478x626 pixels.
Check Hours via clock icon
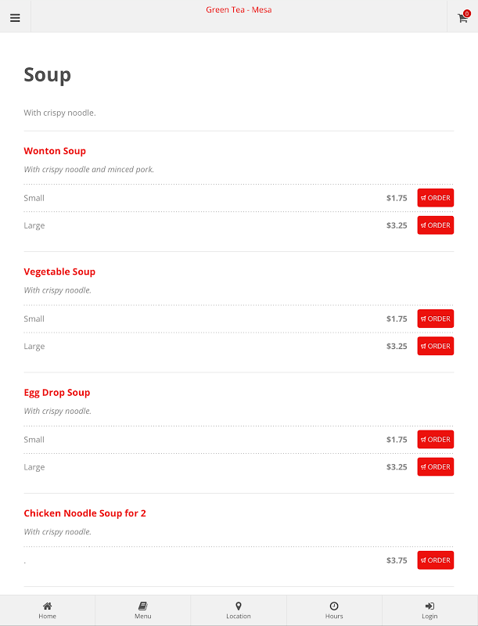coord(334,606)
